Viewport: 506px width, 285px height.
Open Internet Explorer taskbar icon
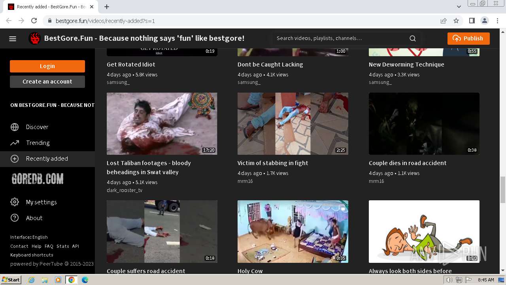(x=32, y=280)
